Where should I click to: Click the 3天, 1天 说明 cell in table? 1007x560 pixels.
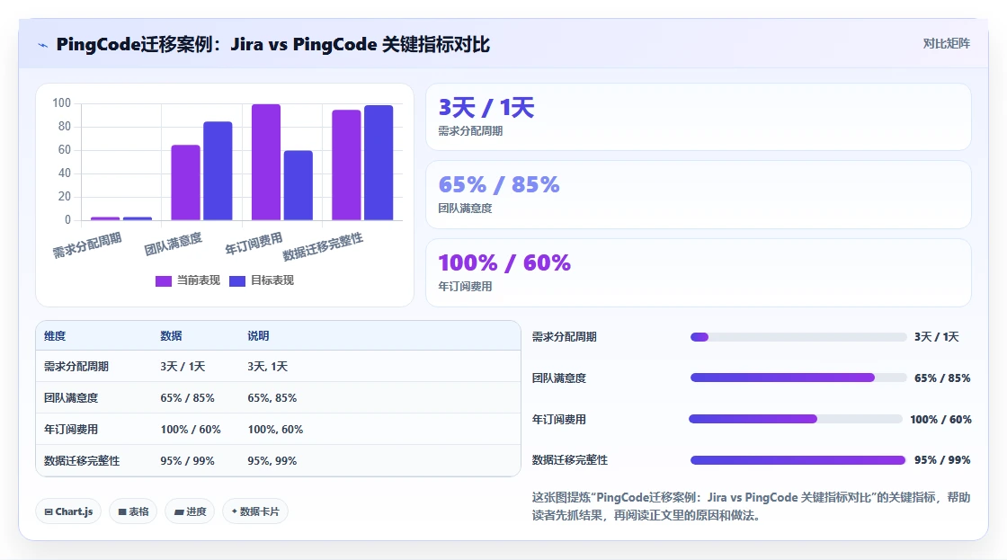(x=267, y=367)
